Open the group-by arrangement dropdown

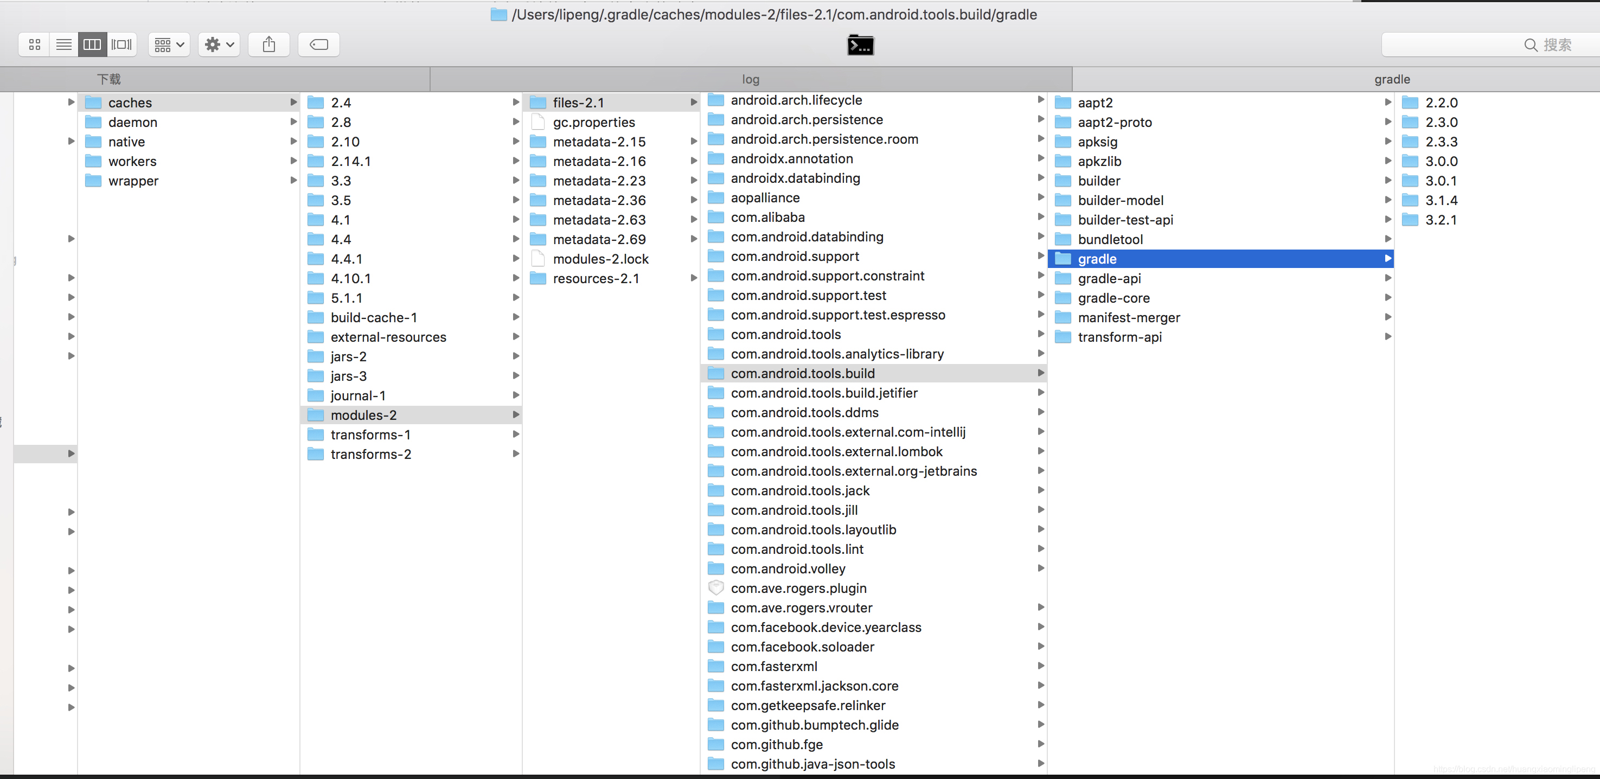pyautogui.click(x=169, y=44)
